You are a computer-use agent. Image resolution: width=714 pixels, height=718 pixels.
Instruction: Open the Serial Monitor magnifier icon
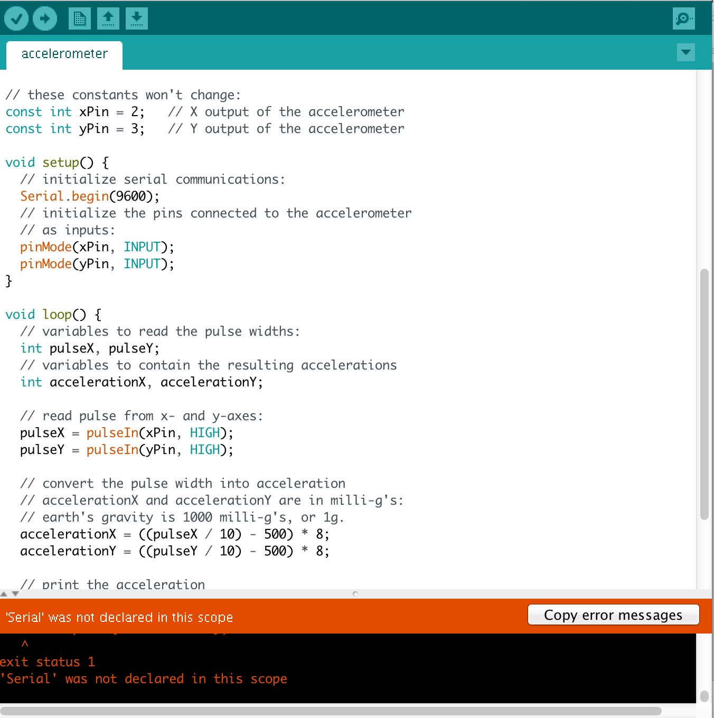[x=684, y=18]
